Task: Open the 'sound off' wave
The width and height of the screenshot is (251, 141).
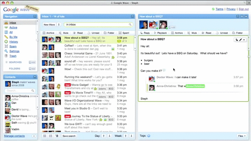Action: 88,63
